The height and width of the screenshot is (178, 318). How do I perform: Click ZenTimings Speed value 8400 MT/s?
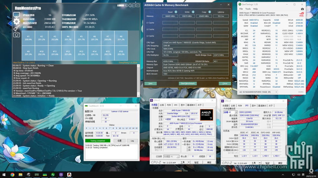[254, 20]
